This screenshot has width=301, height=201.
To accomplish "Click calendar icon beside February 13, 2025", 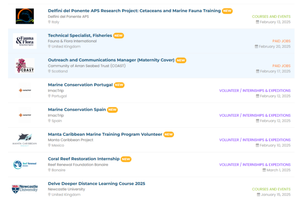I will point(258,22).
